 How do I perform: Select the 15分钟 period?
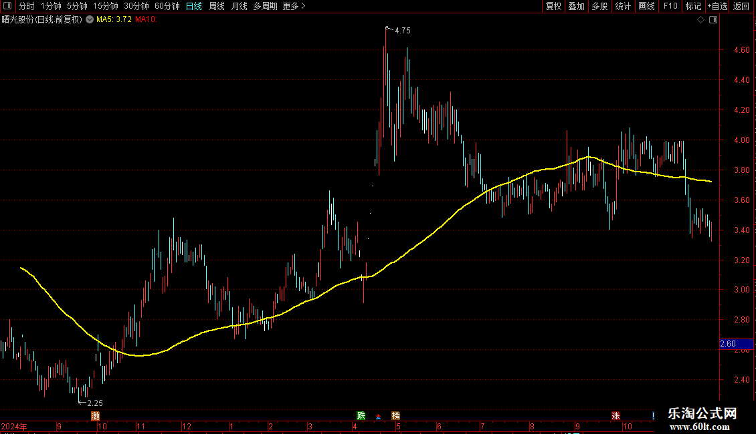106,6
